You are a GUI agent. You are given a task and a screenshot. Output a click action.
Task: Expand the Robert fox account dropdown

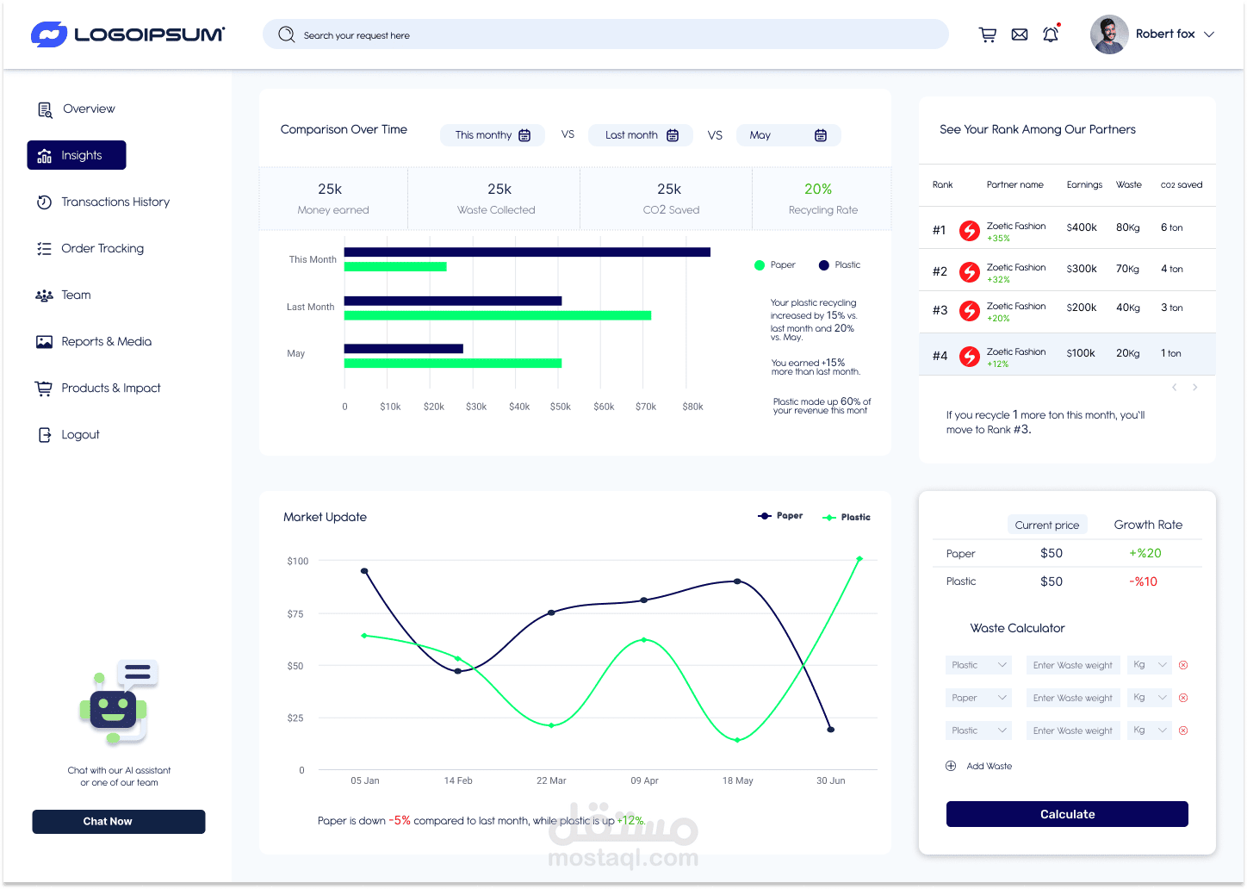(x=1209, y=34)
